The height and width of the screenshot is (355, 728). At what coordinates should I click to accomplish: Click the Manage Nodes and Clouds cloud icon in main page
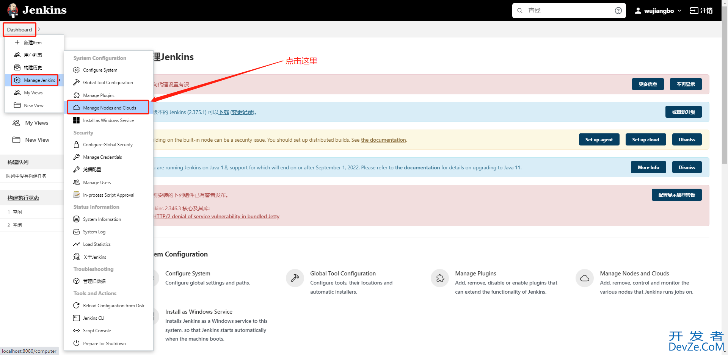tap(585, 278)
